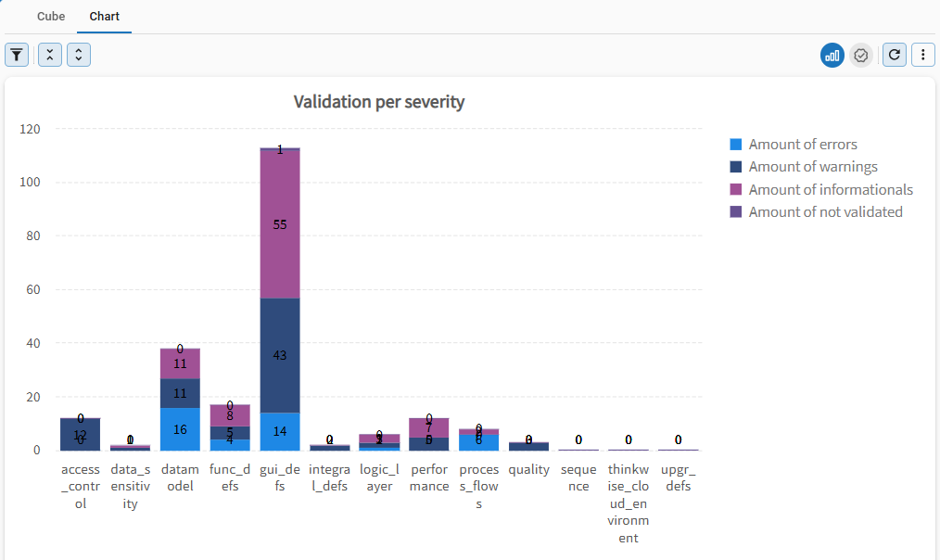Refresh the chart data
Image resolution: width=940 pixels, height=560 pixels.
pos(895,55)
